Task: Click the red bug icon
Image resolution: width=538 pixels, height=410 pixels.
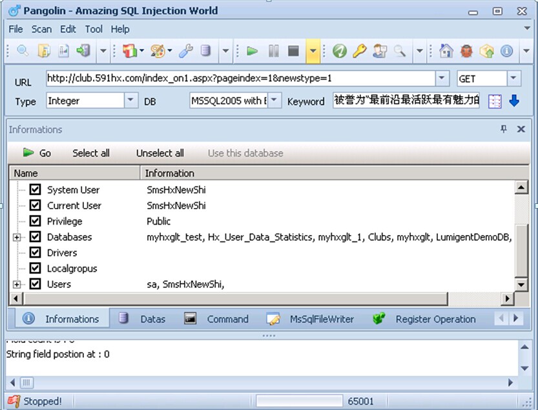Action: [466, 51]
